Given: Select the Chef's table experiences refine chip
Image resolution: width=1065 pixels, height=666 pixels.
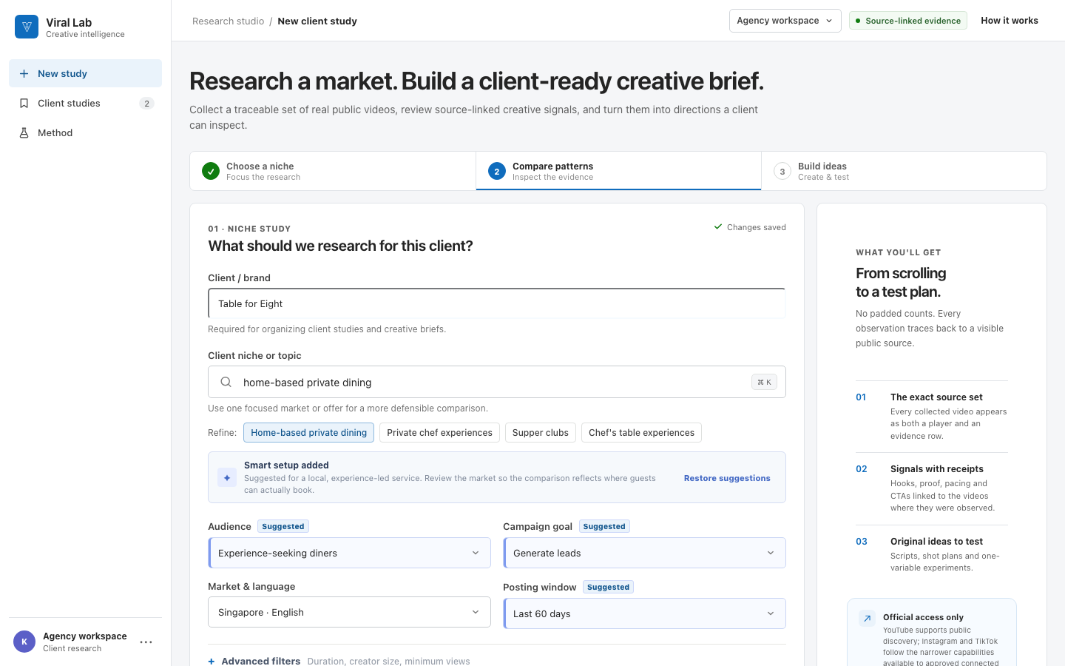Looking at the screenshot, I should tap(641, 433).
